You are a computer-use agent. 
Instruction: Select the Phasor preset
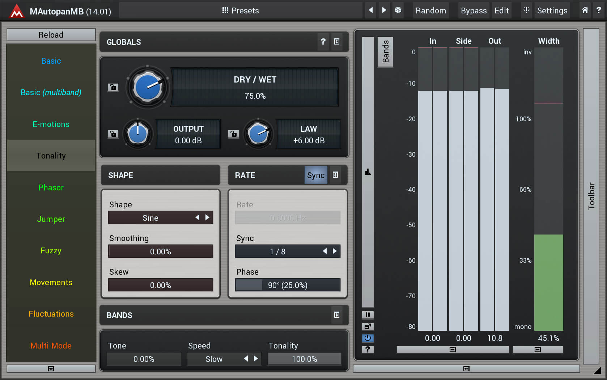pos(51,187)
